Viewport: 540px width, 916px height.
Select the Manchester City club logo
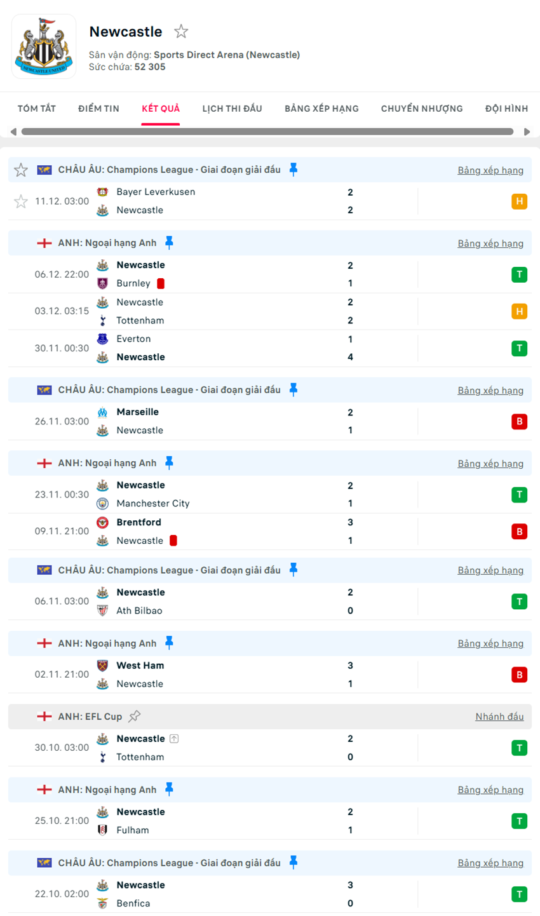[x=102, y=504]
